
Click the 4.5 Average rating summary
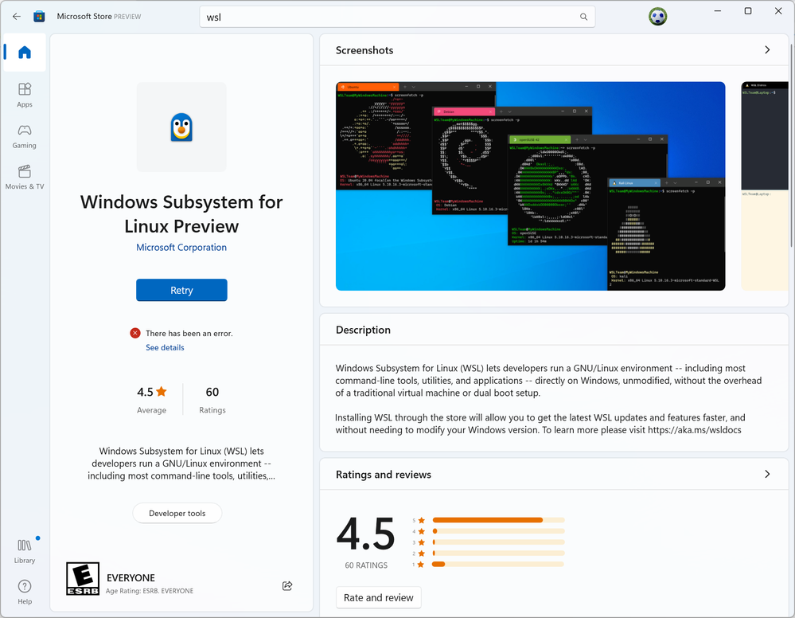coord(151,400)
